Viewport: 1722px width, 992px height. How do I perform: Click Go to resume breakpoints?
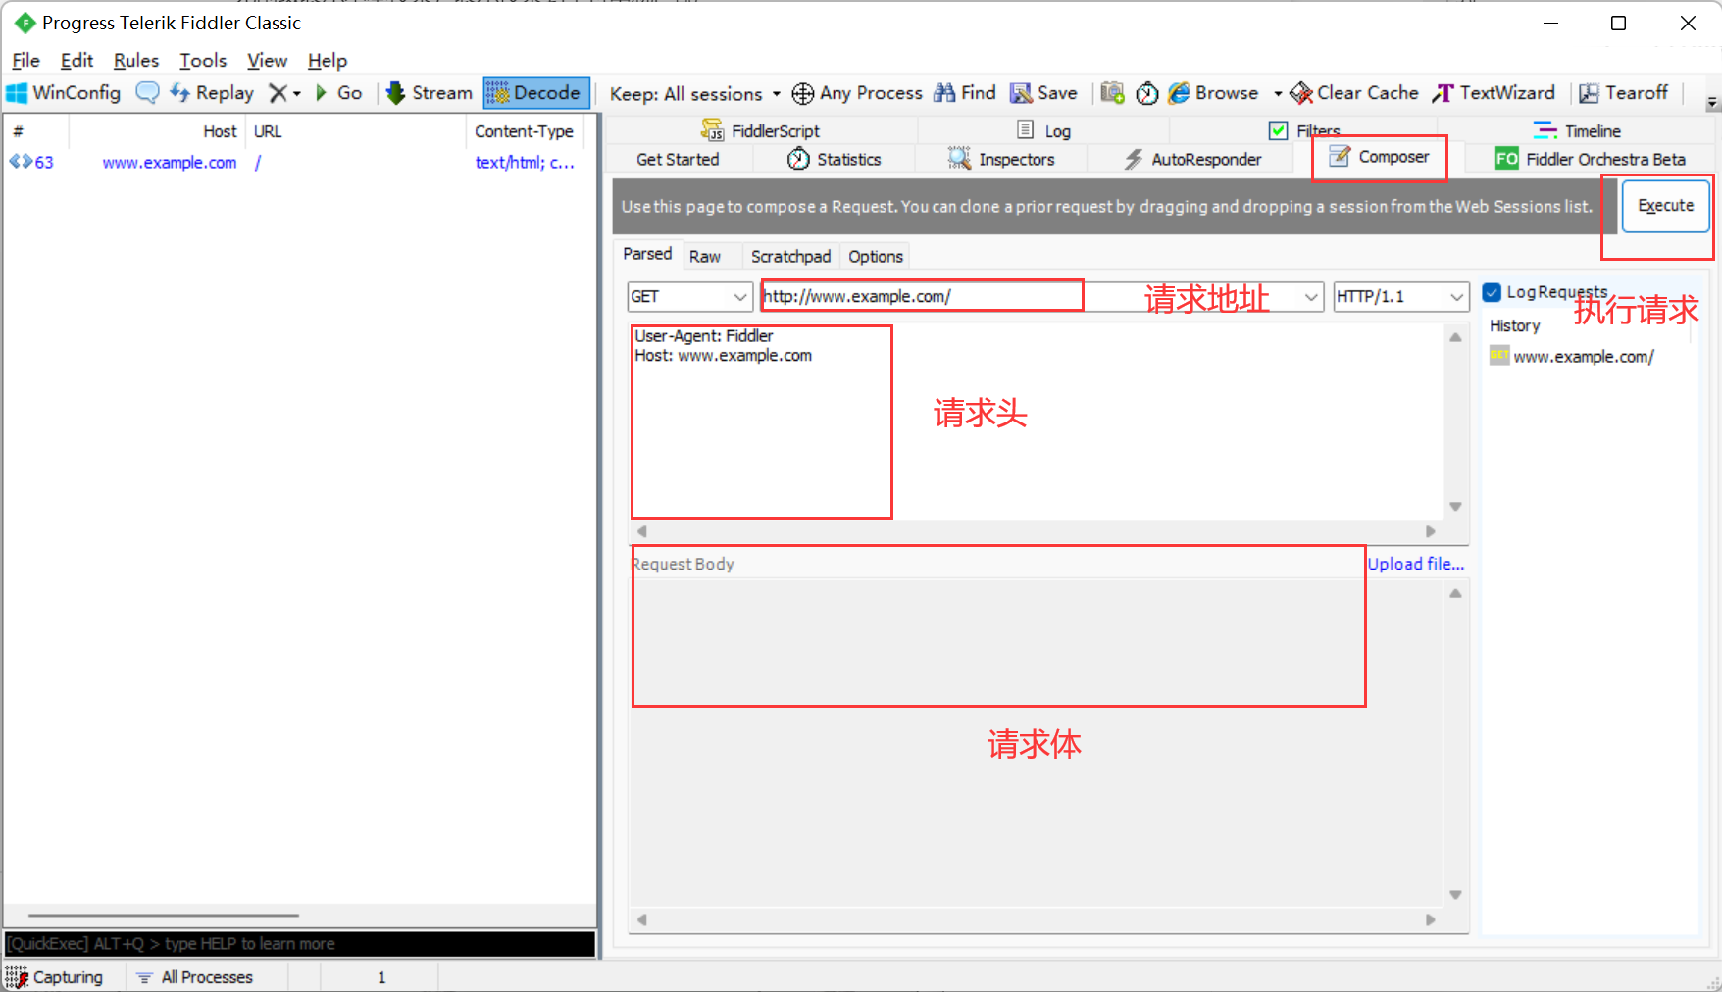[x=338, y=93]
